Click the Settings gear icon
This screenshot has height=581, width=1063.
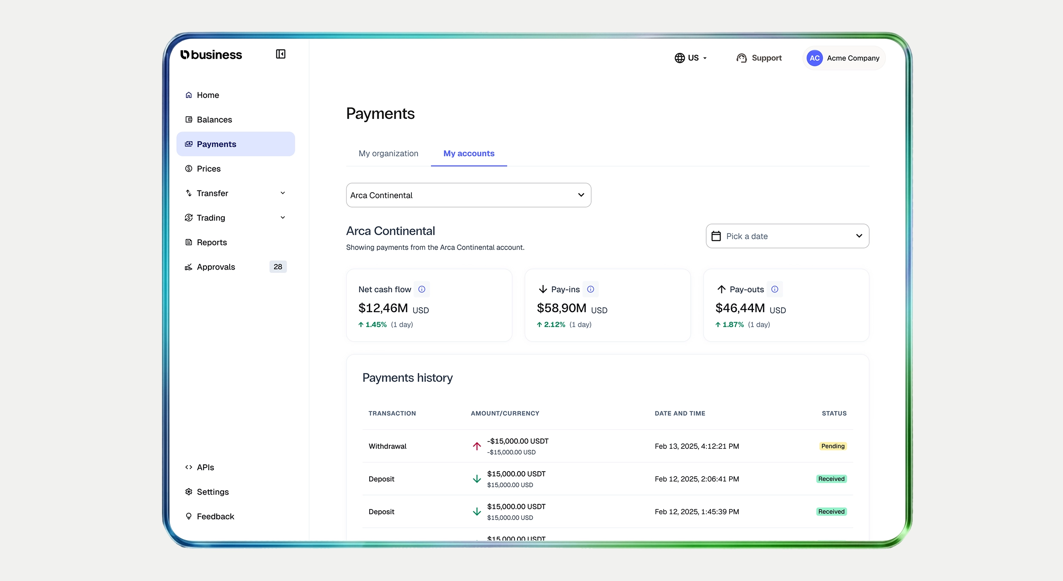189,492
